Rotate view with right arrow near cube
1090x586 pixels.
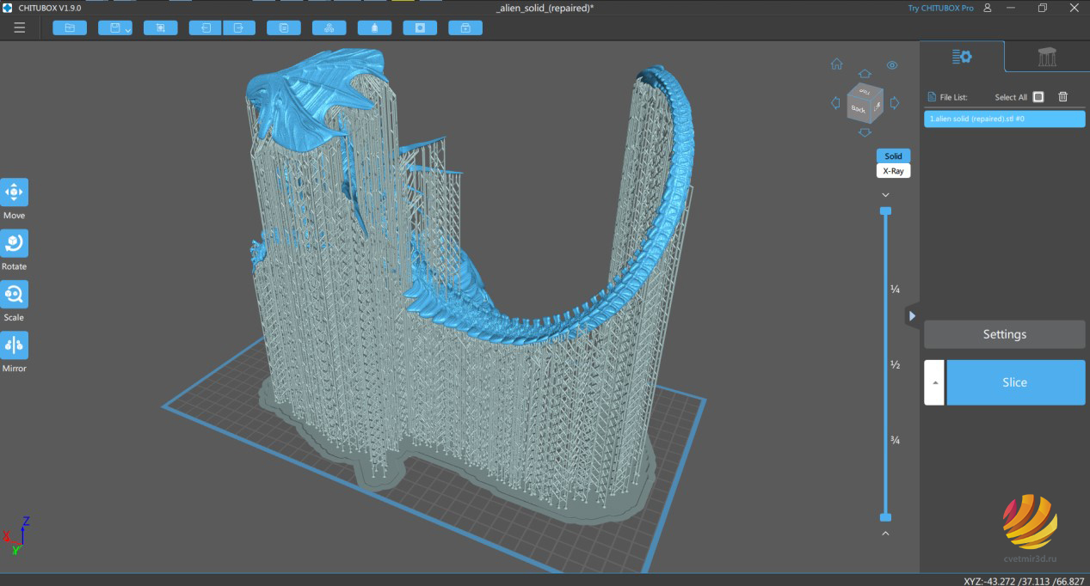895,103
